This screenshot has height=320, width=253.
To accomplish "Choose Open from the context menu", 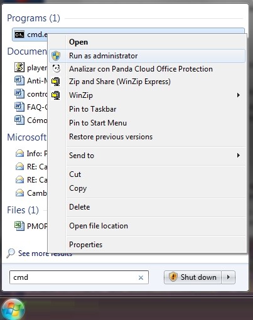I will (x=78, y=42).
